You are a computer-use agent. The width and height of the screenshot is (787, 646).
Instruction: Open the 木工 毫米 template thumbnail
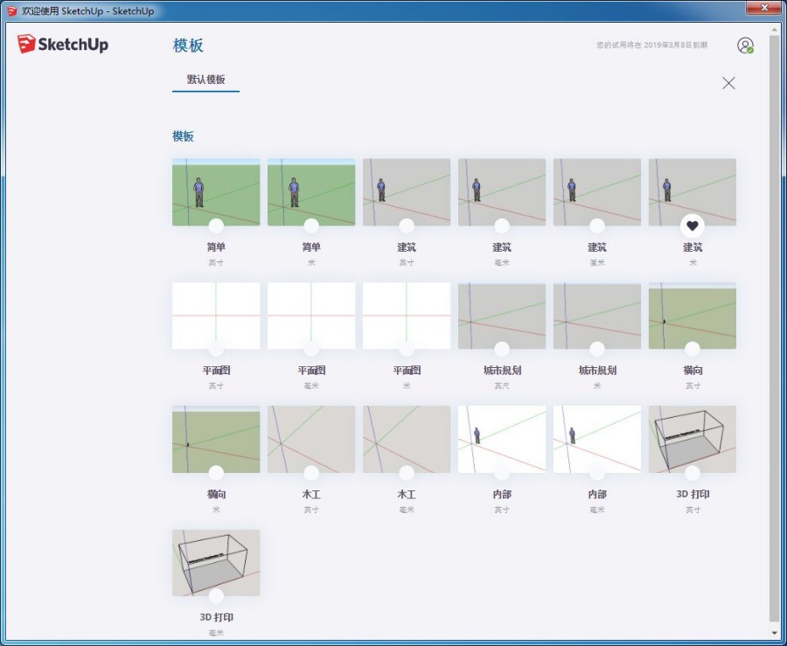[x=407, y=439]
